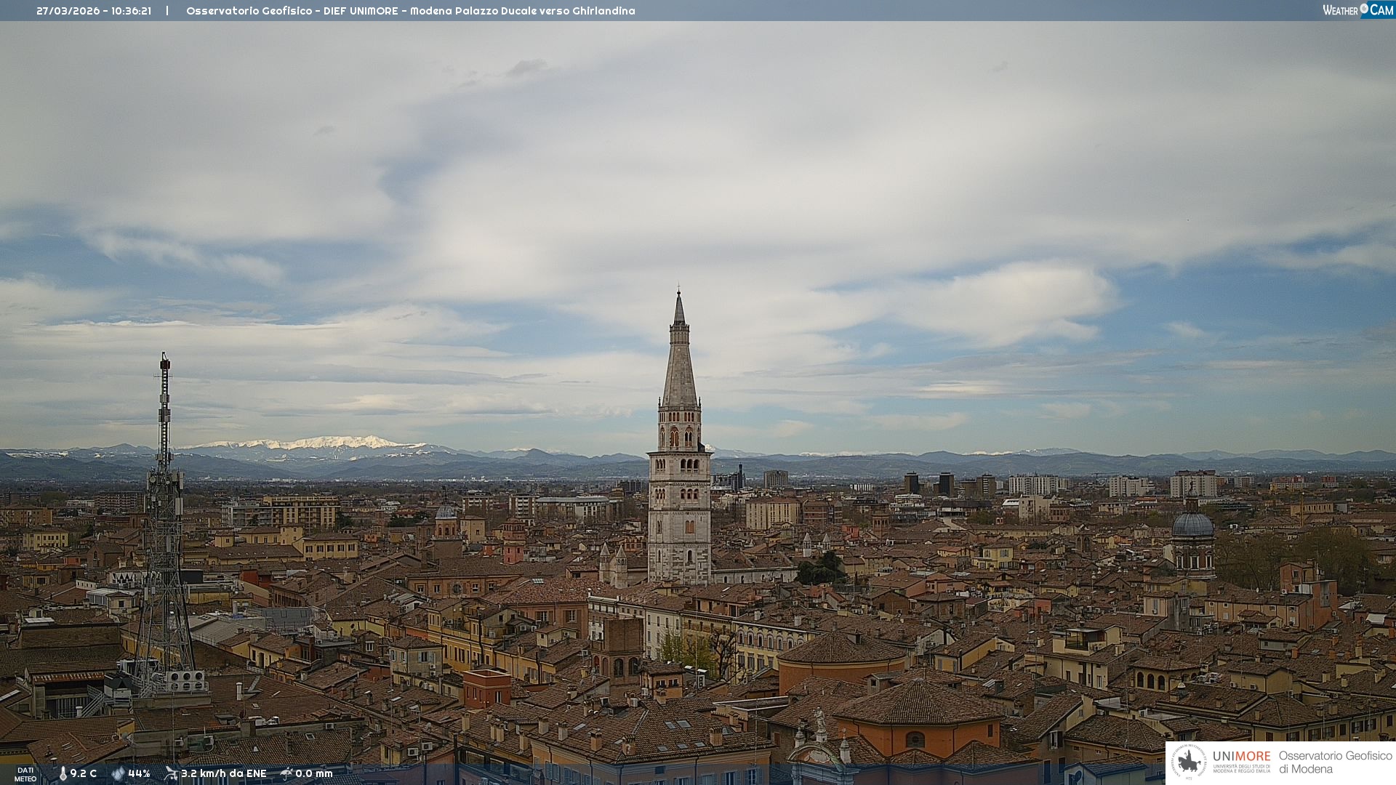Screen dimensions: 1396x785
Task: Click Osservatorio Geofisico di Modena text
Action: pos(1335,762)
